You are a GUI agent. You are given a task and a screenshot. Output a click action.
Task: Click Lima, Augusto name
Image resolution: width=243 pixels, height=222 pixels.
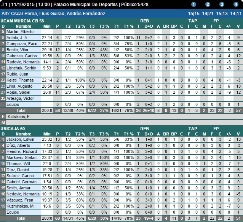coord(19,86)
